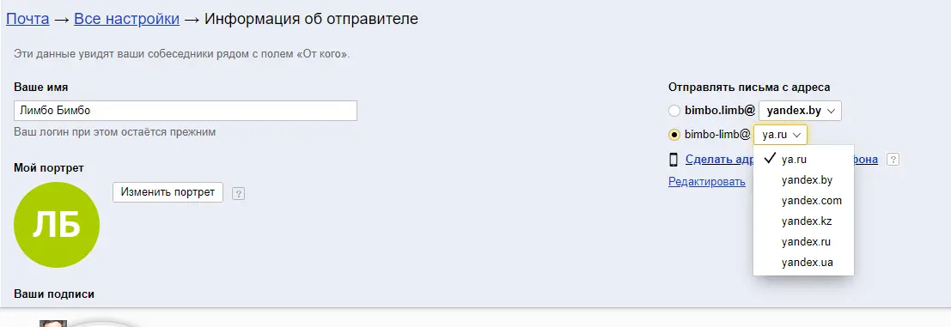
Task: Click the Ваше имя input field
Action: coord(186,111)
